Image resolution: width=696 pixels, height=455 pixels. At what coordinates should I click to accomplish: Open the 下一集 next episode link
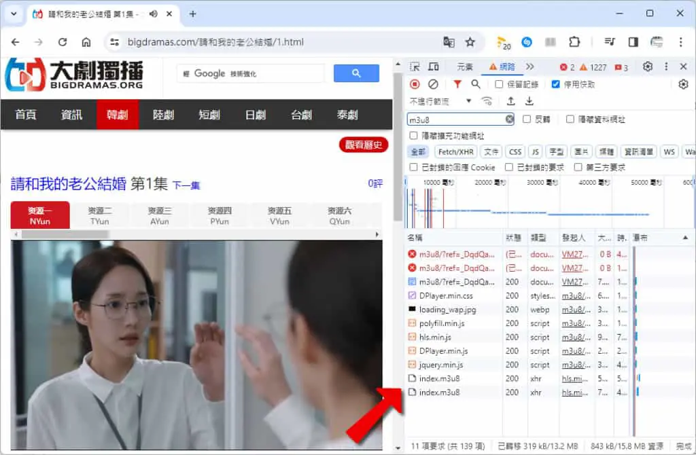(186, 185)
